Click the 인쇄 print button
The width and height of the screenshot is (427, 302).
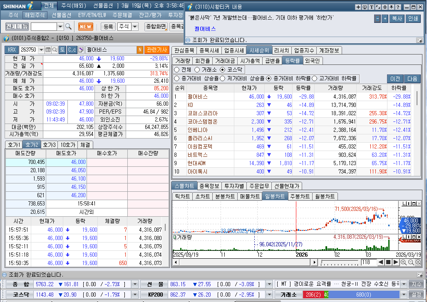[413, 18]
